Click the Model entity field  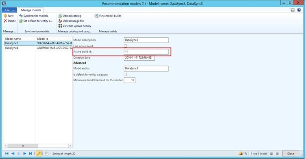(x=146, y=68)
